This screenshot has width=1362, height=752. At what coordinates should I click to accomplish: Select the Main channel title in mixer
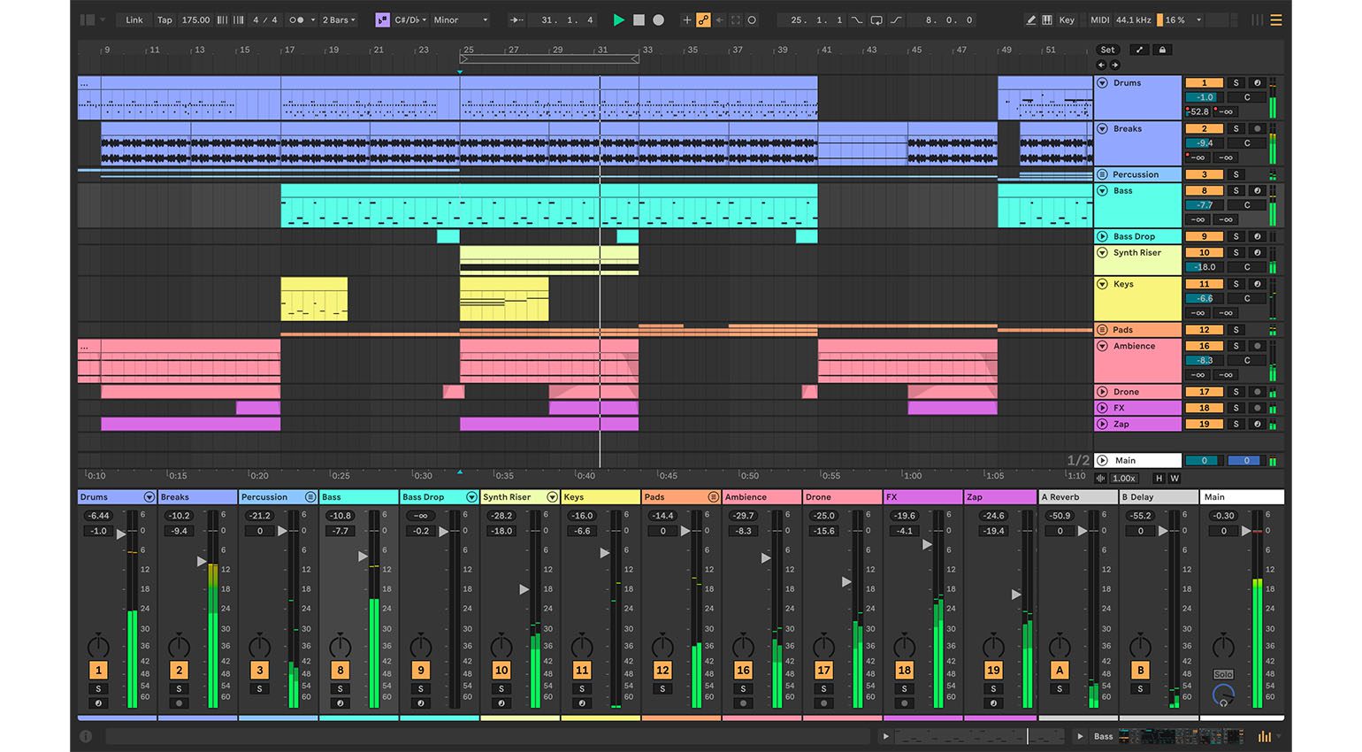[x=1242, y=497]
